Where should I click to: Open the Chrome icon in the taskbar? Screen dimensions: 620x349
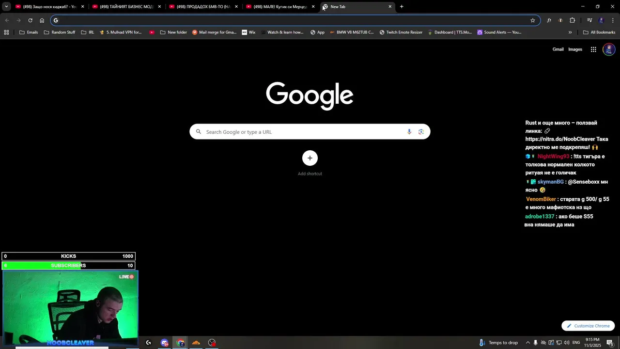(x=181, y=343)
